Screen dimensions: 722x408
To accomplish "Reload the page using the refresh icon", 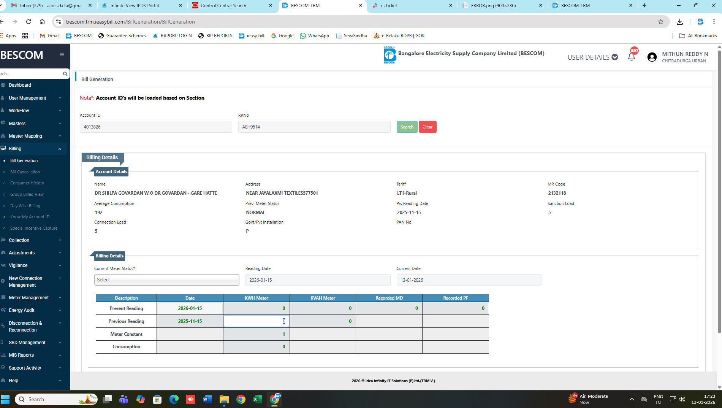I will (28, 22).
